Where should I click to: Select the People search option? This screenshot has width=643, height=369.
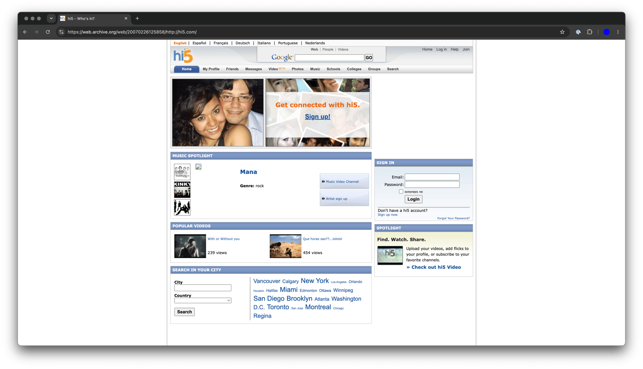pos(328,49)
